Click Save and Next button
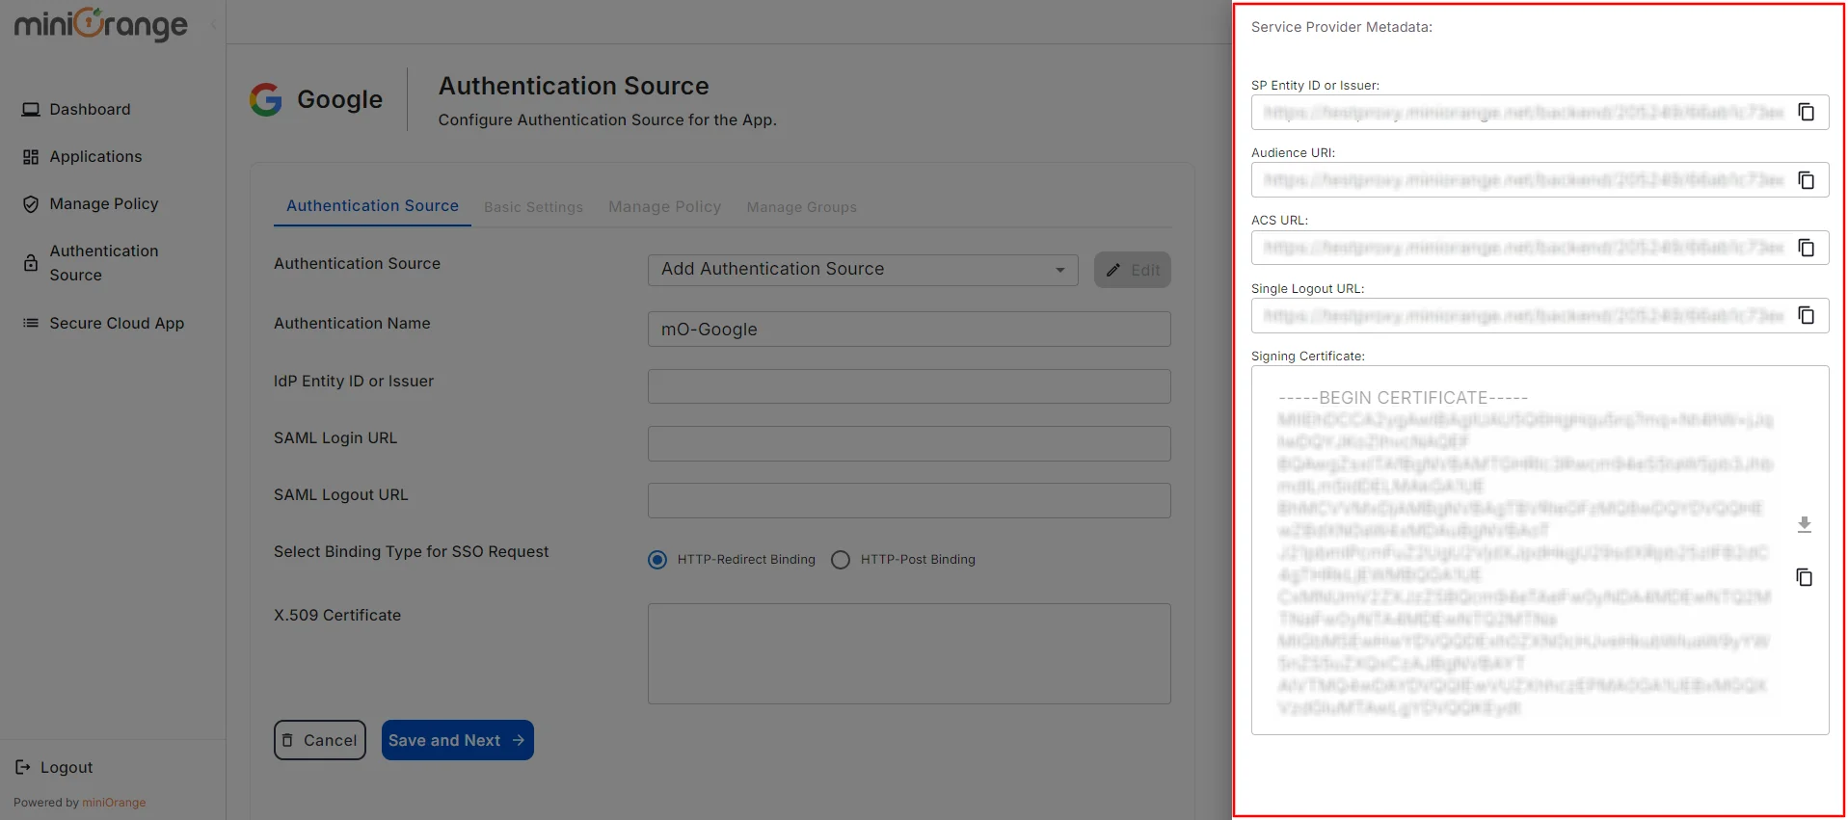This screenshot has height=820, width=1848. (458, 740)
